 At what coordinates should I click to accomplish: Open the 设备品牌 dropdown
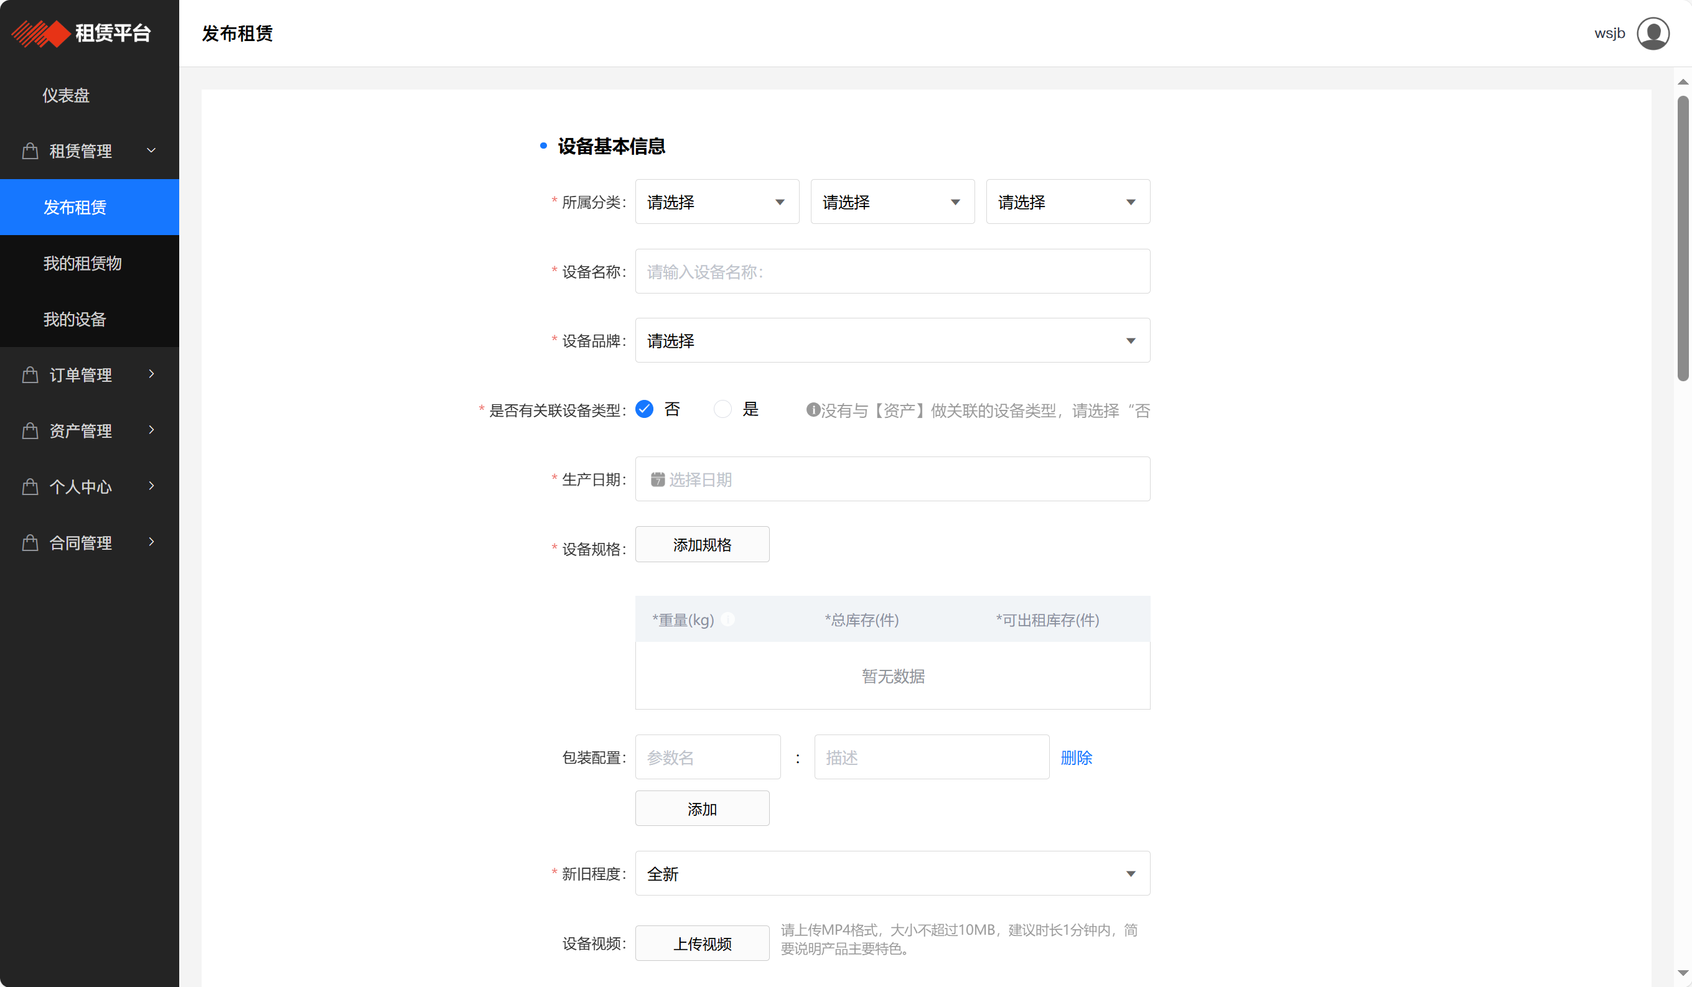[892, 341]
